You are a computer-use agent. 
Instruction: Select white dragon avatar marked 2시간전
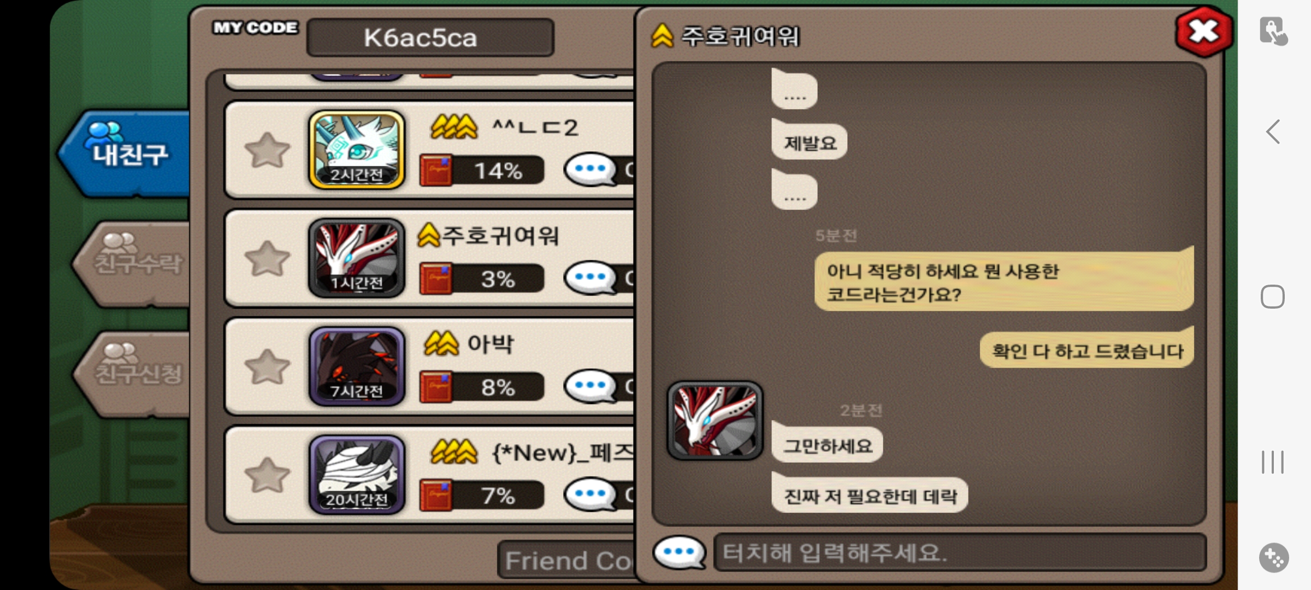[357, 150]
